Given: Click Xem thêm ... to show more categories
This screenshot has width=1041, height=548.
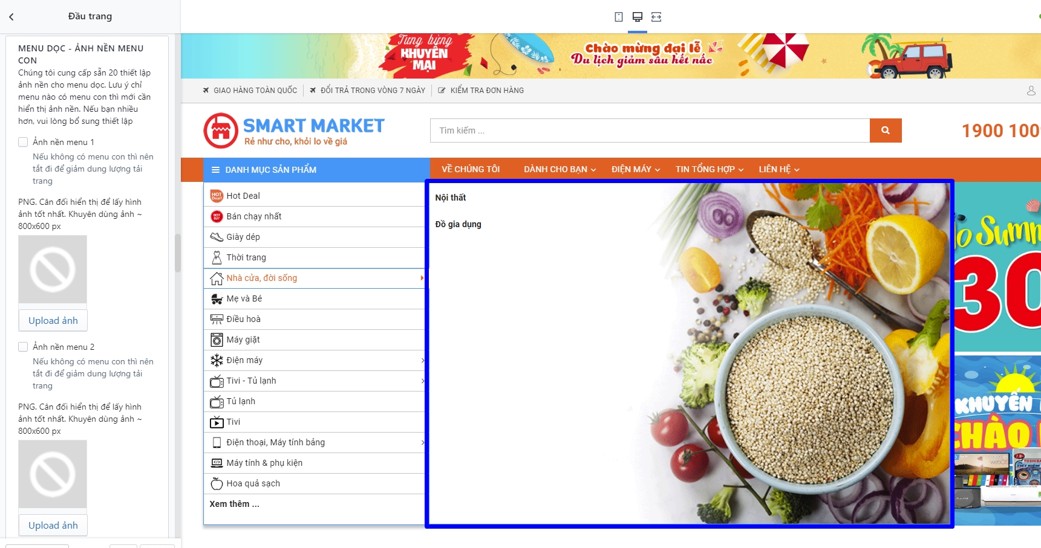Looking at the screenshot, I should pyautogui.click(x=235, y=504).
